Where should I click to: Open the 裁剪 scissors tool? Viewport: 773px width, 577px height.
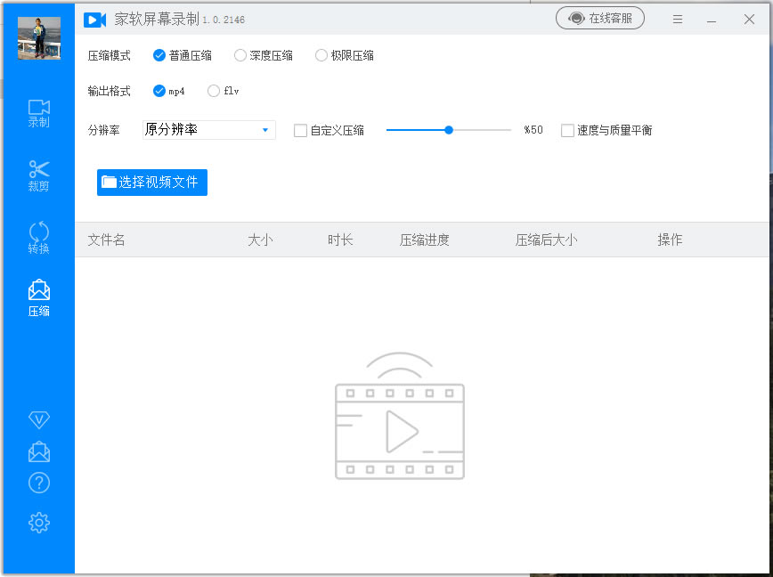(x=38, y=175)
